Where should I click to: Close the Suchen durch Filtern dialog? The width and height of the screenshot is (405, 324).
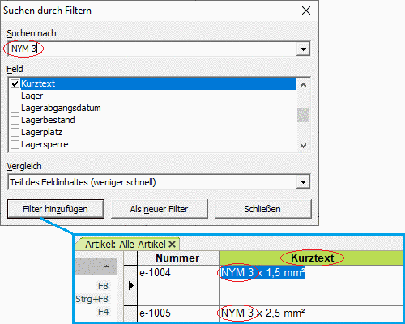pyautogui.click(x=306, y=11)
